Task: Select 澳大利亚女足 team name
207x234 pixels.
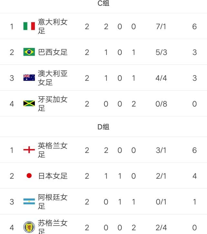Action: (x=53, y=78)
